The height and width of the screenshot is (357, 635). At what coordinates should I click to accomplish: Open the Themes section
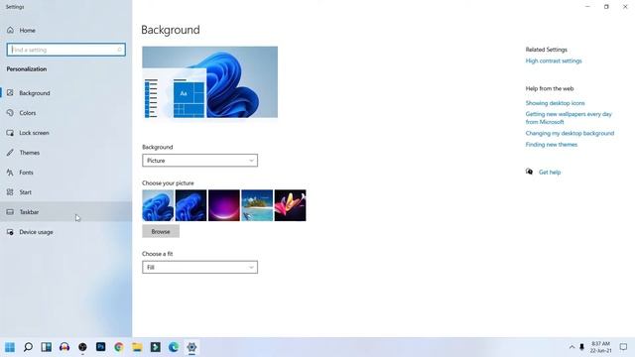66,153
